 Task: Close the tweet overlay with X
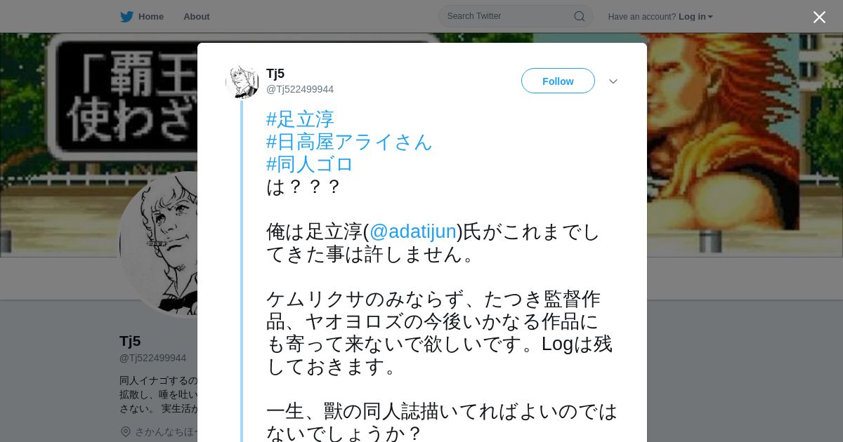[819, 17]
